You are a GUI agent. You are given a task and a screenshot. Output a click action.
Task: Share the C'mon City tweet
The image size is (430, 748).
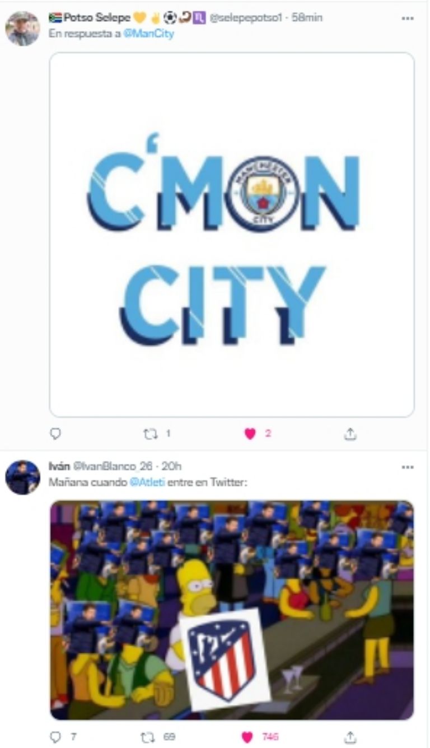(350, 433)
